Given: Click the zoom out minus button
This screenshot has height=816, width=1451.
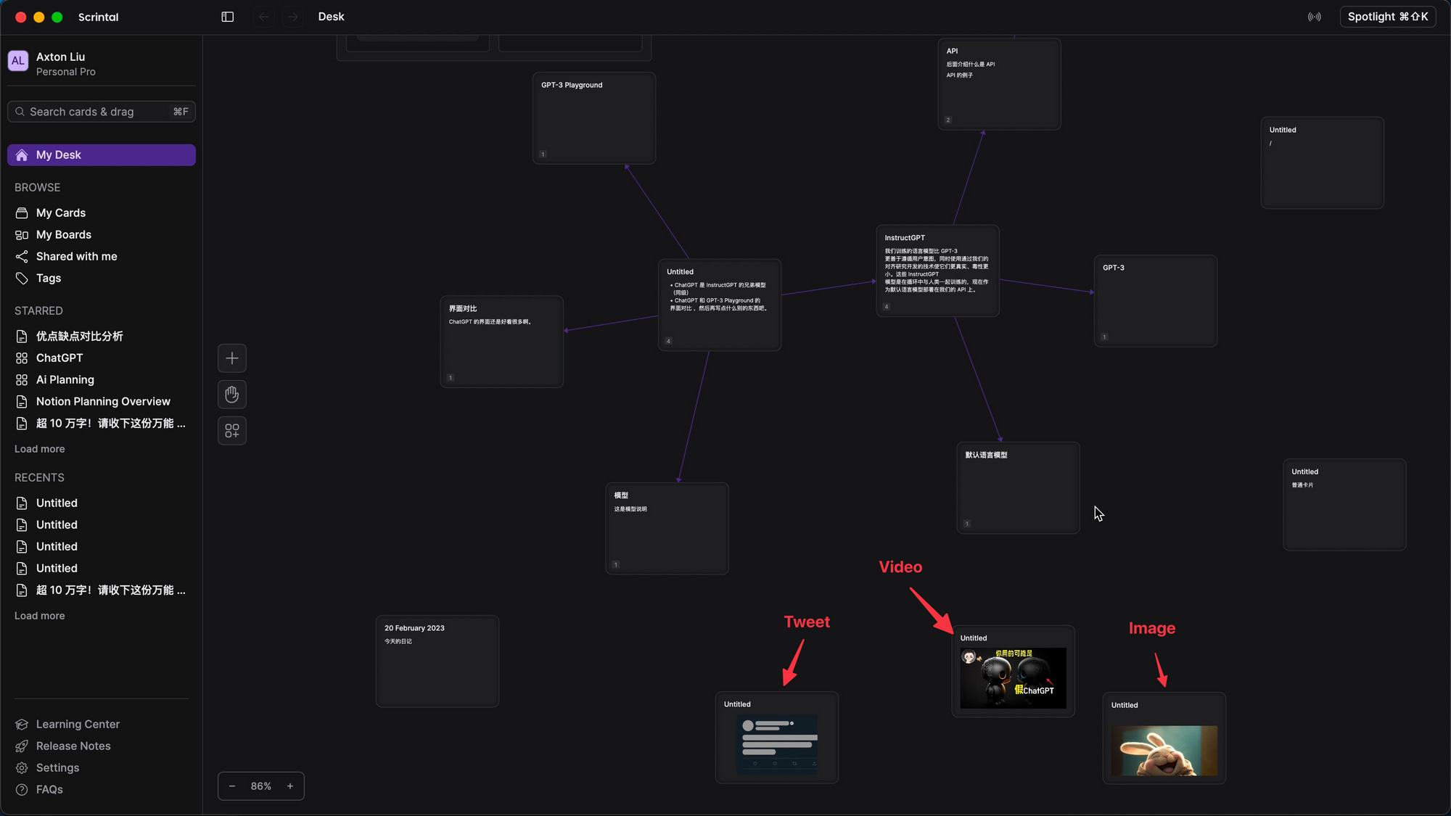Looking at the screenshot, I should coord(232,786).
